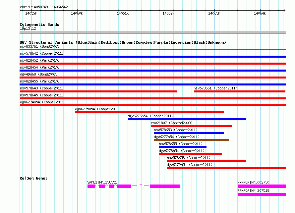Click the Cytogenetic Bands track title
This screenshot has width=295, height=213.
pyautogui.click(x=39, y=25)
